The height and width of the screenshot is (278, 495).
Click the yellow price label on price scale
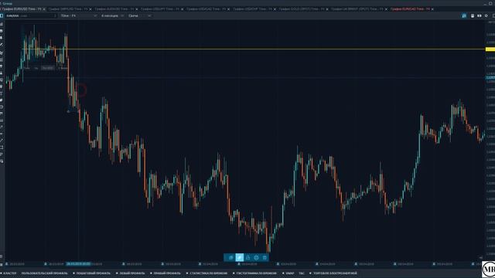tap(490, 49)
